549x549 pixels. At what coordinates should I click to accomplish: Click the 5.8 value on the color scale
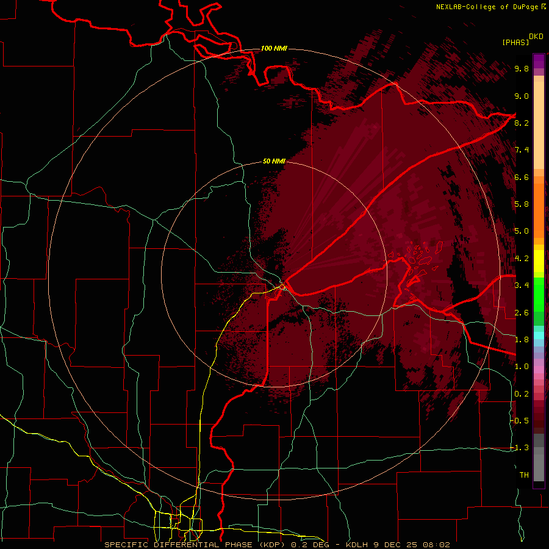tap(522, 204)
